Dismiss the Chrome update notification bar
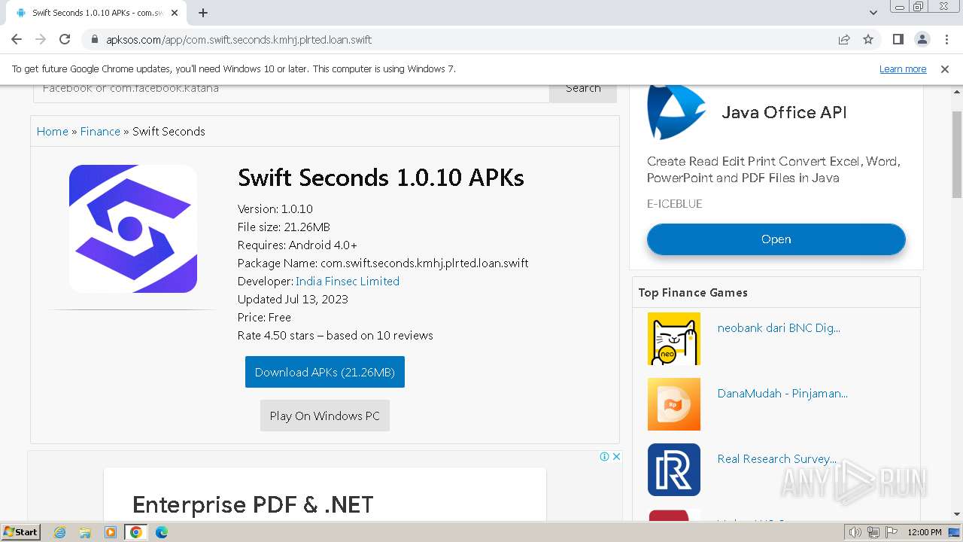963x542 pixels. pos(945,69)
